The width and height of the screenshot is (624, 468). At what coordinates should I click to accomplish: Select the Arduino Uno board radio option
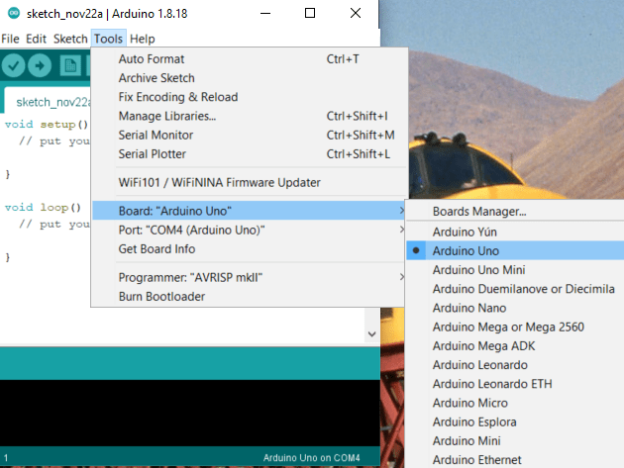coord(466,250)
